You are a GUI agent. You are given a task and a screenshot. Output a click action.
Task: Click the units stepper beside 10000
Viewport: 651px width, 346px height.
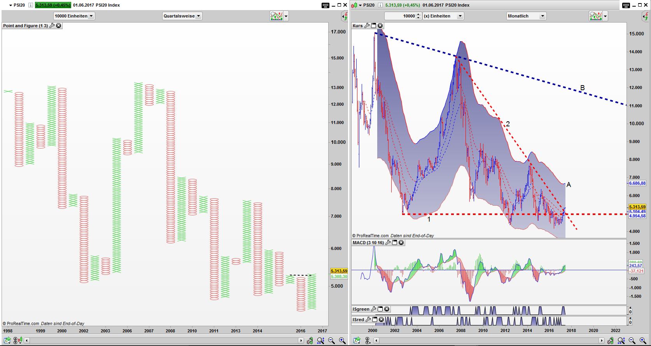tap(418, 16)
